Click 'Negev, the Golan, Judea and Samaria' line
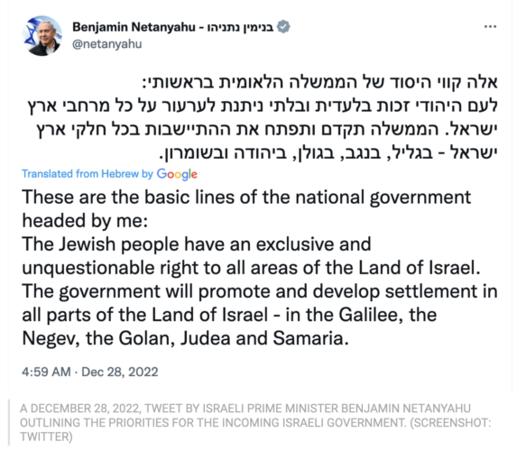 tap(185, 338)
